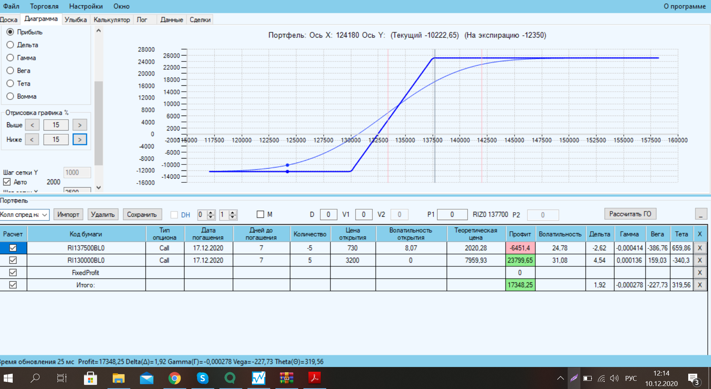711x389 pixels.
Task: Click the D input field
Action: [328, 214]
